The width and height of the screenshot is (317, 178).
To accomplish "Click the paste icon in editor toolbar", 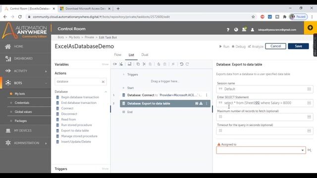I will tap(150, 64).
